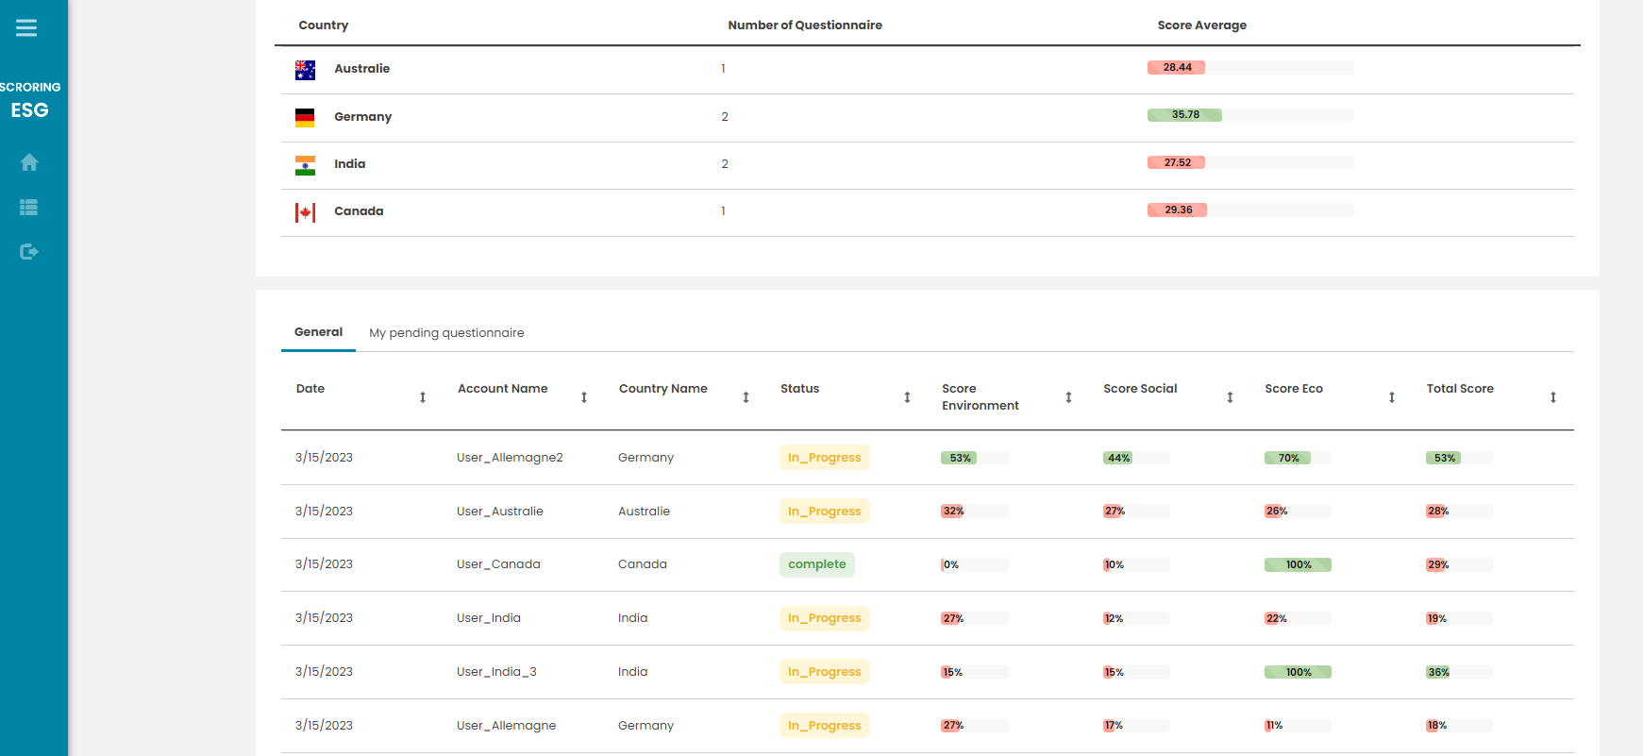Image resolution: width=1643 pixels, height=756 pixels.
Task: Click the SCRORING ESG logo
Action: (30, 100)
